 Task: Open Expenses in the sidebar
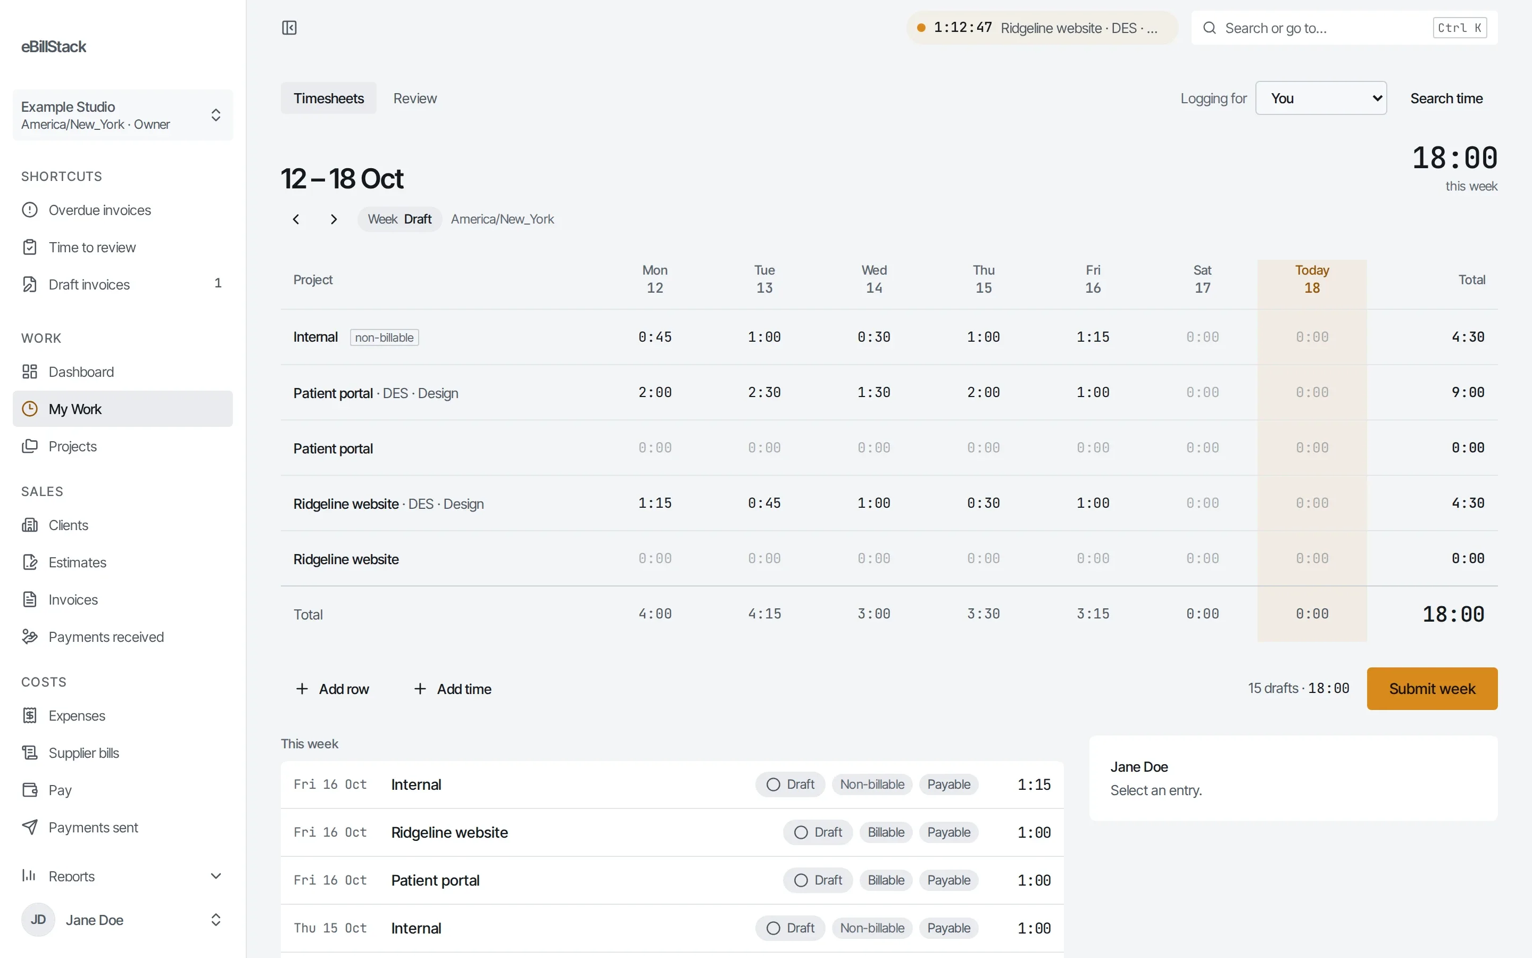click(x=123, y=715)
